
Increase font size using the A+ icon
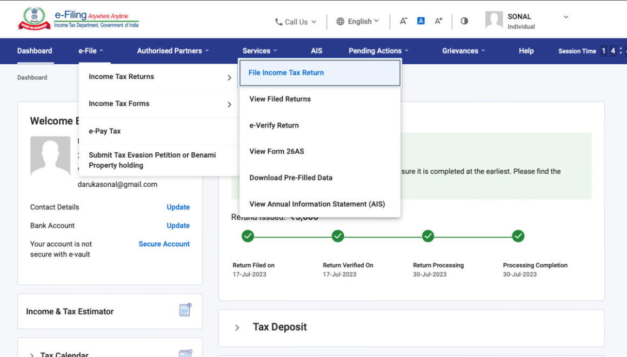(438, 21)
